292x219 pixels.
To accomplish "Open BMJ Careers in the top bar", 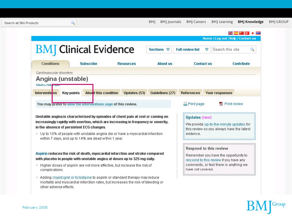I will click(196, 22).
